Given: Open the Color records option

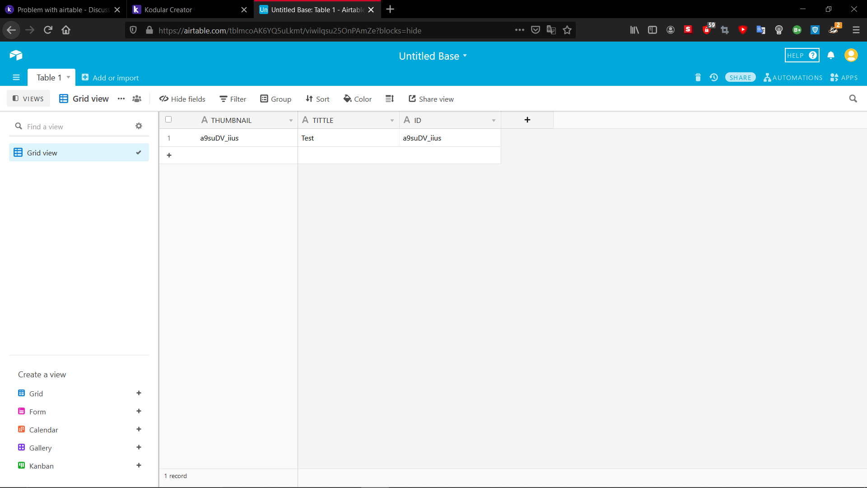Looking at the screenshot, I should click(357, 99).
